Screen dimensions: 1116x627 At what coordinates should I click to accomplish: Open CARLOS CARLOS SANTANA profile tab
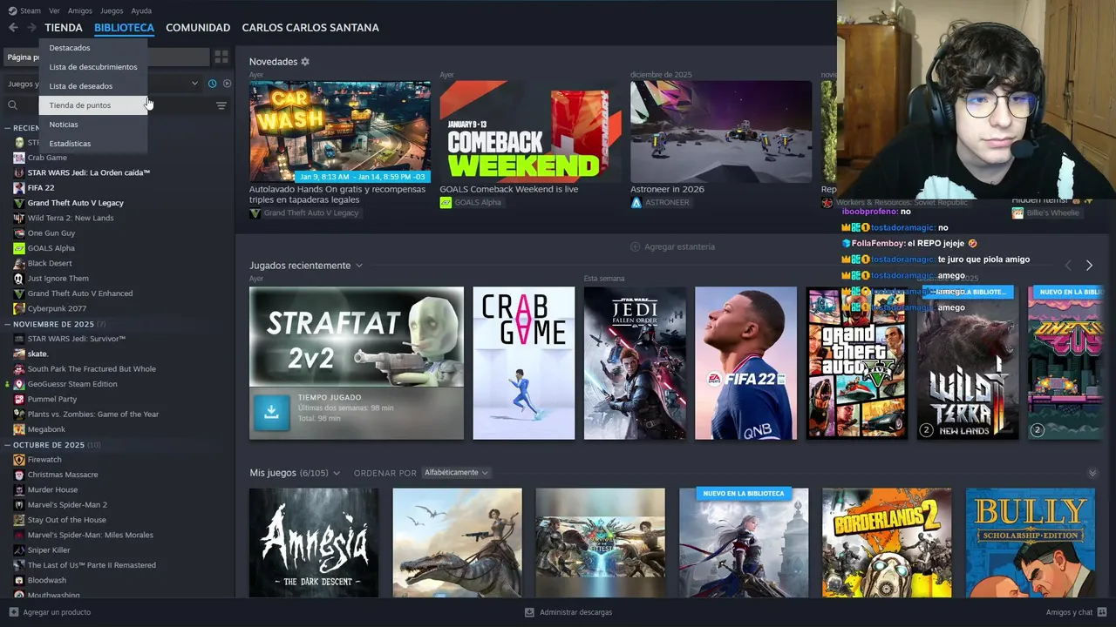310,28
